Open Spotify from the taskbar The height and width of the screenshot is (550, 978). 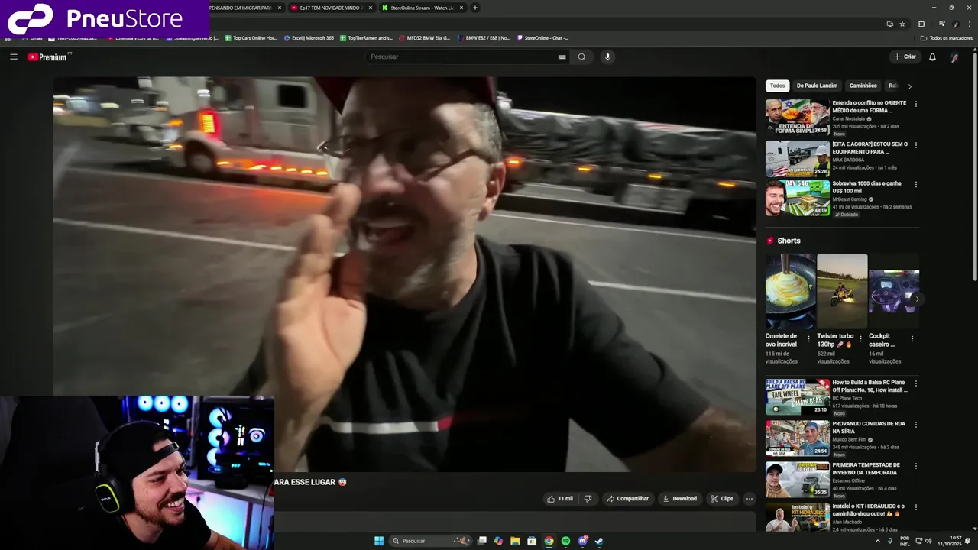coord(565,541)
